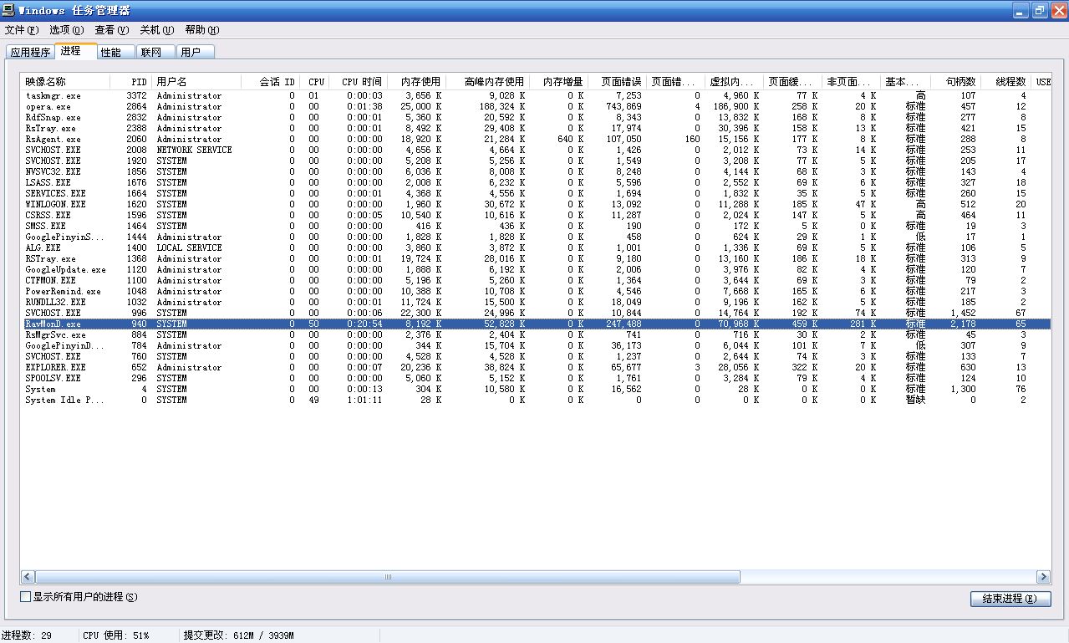Screen dimensions: 1069x643
Task: Open the 文件 menu
Action: pyautogui.click(x=22, y=30)
